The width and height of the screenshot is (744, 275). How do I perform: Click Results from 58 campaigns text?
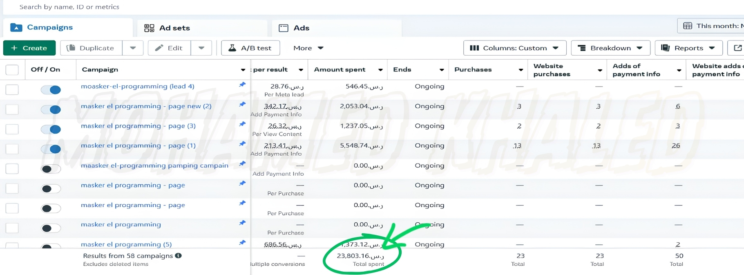tap(128, 256)
